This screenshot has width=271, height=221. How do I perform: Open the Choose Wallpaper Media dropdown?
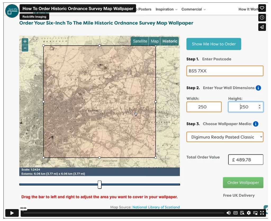225,137
